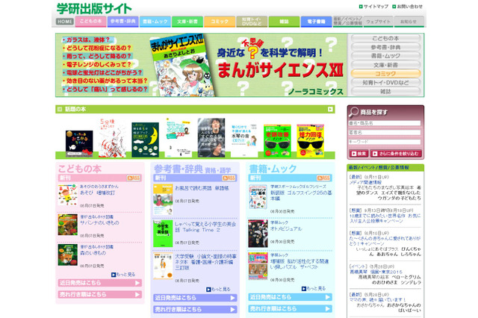Click the お問い合わせ link
The image size is (478, 318).
click(408, 7)
